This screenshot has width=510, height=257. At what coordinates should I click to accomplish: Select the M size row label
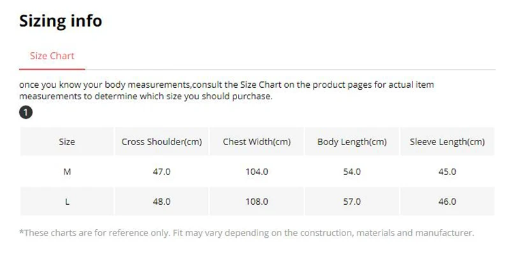[x=67, y=172]
